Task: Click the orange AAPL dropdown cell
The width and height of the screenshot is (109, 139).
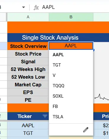Action: 71,46
